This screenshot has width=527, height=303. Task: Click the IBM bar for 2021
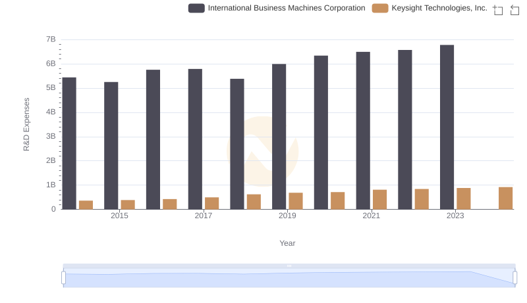[363, 130]
